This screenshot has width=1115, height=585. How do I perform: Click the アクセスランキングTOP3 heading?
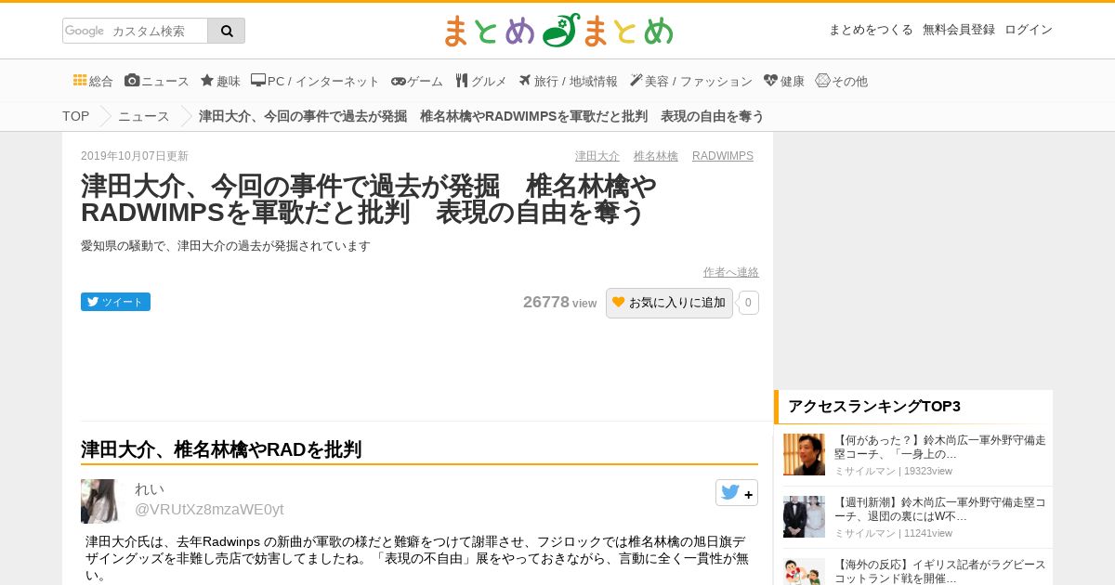tap(874, 406)
